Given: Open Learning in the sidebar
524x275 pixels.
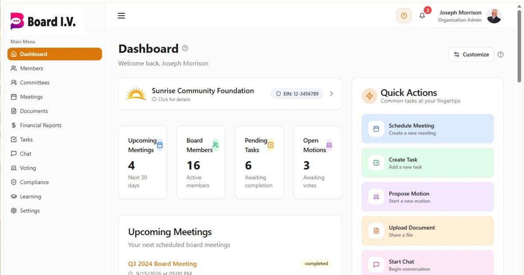Looking at the screenshot, I should coord(55,196).
